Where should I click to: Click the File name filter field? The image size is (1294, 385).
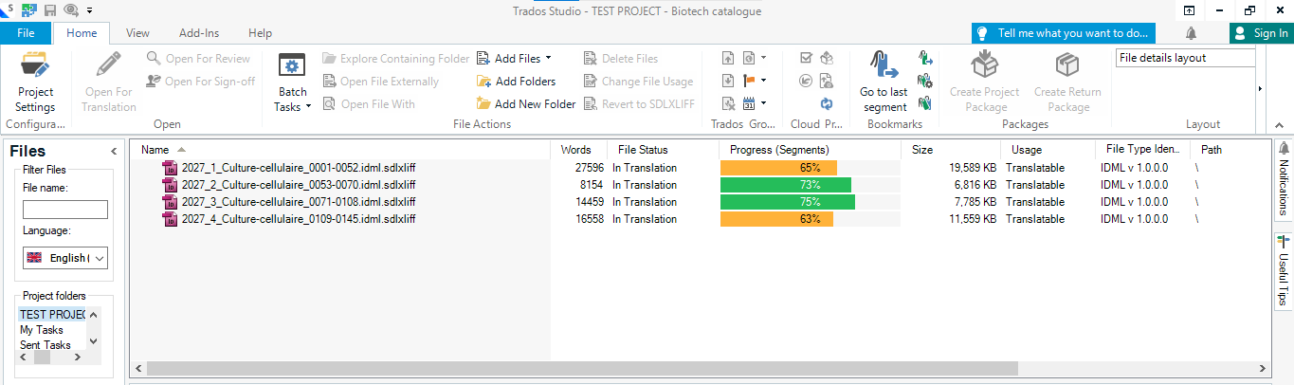pos(65,210)
